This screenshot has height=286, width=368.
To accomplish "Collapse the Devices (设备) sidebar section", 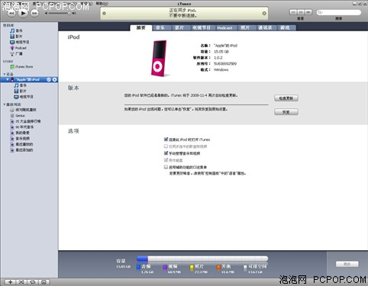I will [5, 74].
